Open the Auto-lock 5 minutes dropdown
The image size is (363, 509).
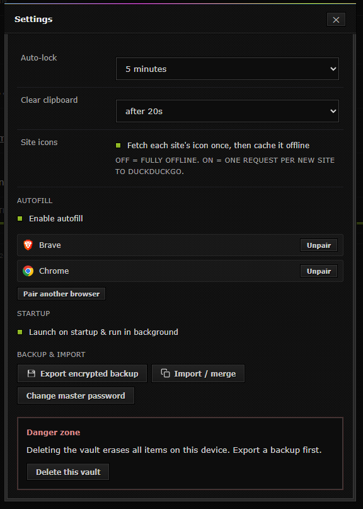[228, 69]
